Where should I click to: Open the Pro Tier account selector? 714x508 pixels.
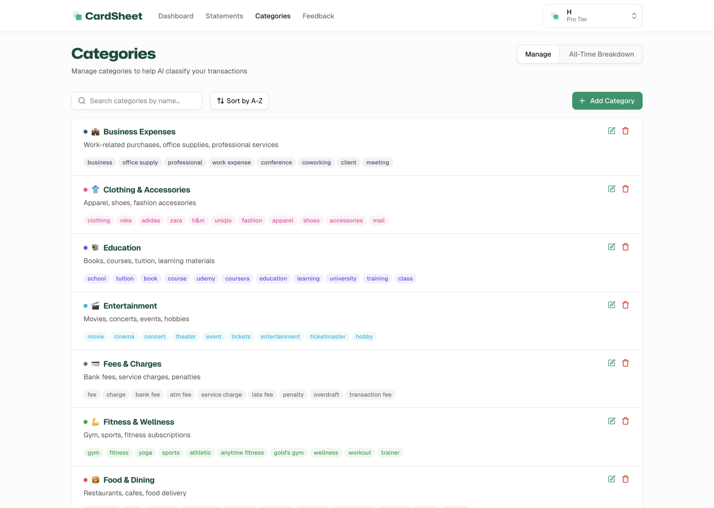pyautogui.click(x=592, y=15)
